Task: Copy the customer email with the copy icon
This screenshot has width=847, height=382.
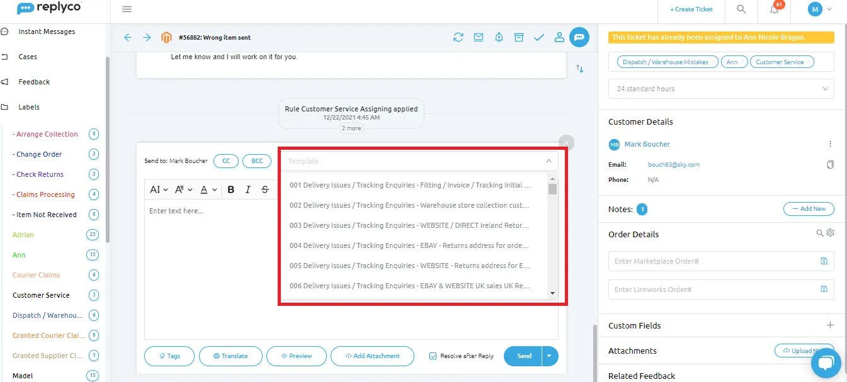Action: pos(830,165)
